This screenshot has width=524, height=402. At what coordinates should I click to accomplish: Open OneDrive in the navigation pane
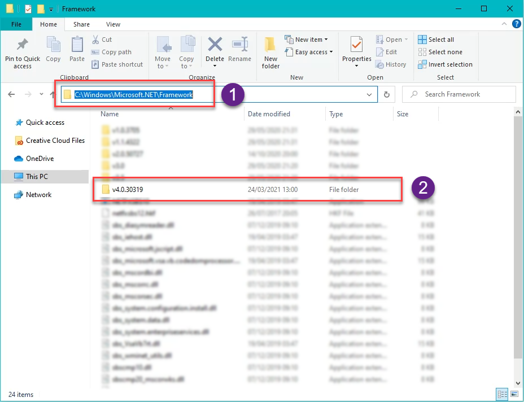point(34,159)
